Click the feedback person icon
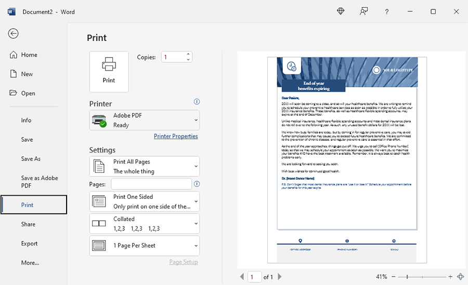 click(363, 11)
